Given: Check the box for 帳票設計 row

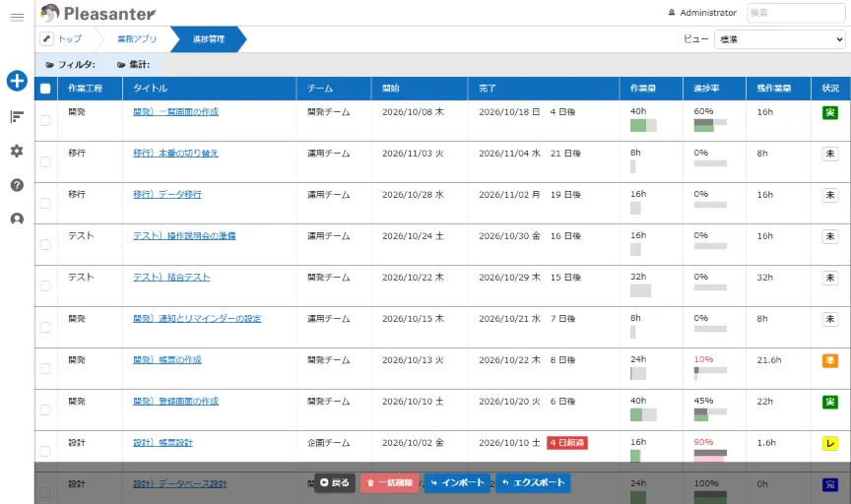Looking at the screenshot, I should [45, 452].
